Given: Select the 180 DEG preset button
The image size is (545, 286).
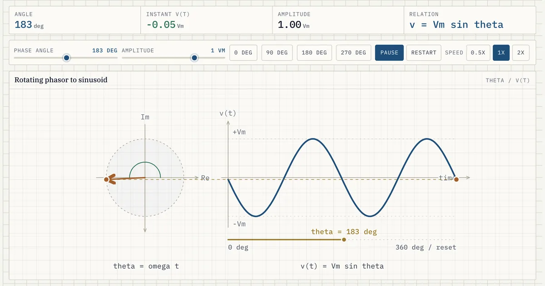Looking at the screenshot, I should [314, 53].
